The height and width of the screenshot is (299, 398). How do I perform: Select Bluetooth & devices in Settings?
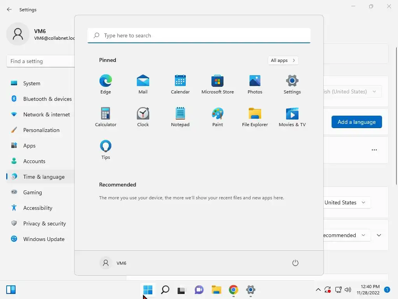click(40, 99)
